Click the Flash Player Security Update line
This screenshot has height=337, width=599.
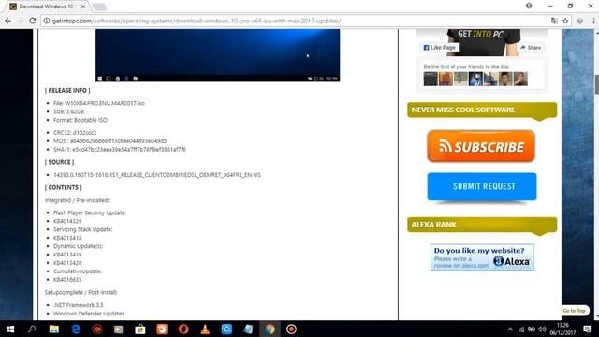pos(90,212)
